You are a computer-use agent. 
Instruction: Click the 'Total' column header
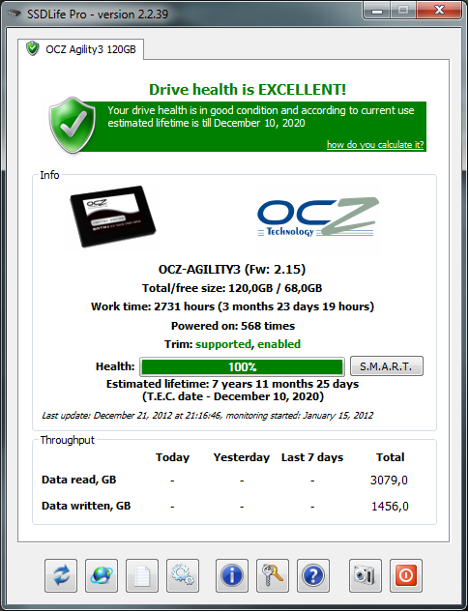pos(390,457)
